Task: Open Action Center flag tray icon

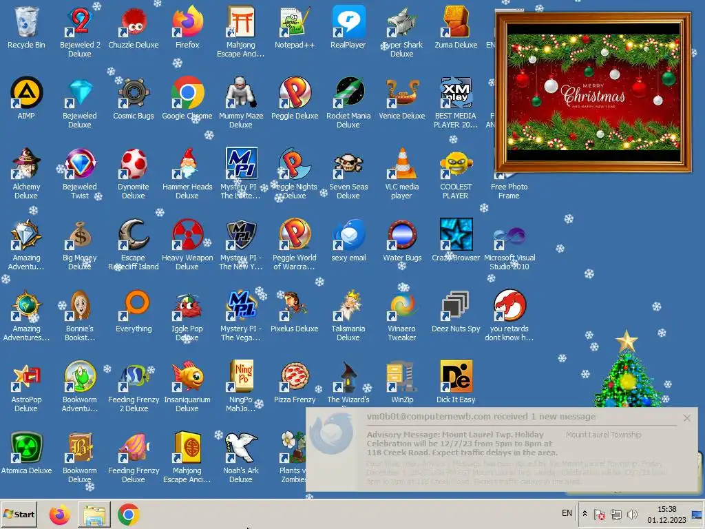Action: click(x=599, y=514)
